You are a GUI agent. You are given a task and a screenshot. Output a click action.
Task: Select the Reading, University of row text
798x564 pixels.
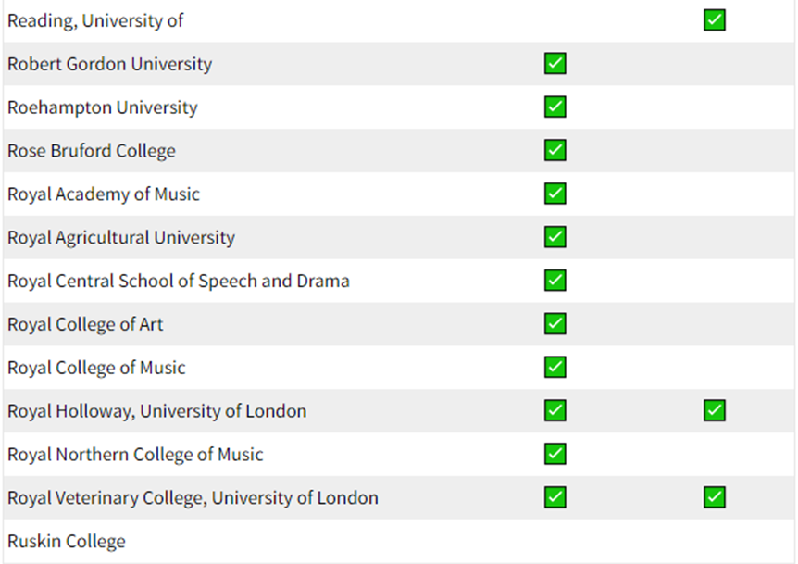point(95,21)
